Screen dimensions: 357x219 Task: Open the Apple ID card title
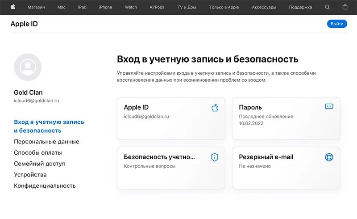pyautogui.click(x=136, y=107)
